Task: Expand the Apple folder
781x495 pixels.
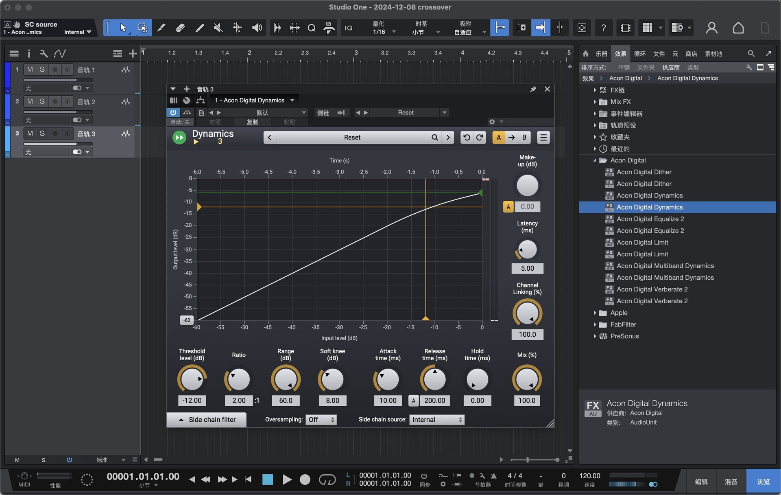Action: point(595,313)
